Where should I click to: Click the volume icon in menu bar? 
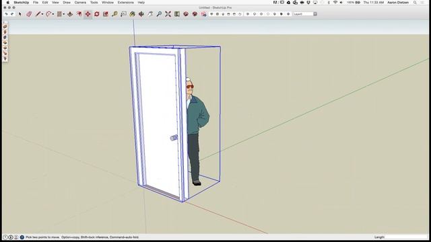(x=341, y=3)
